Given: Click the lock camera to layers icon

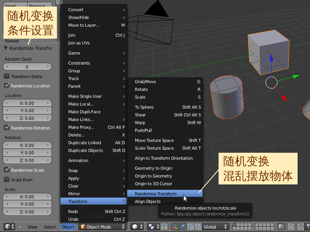Looking at the screenshot, I should [x=281, y=227].
